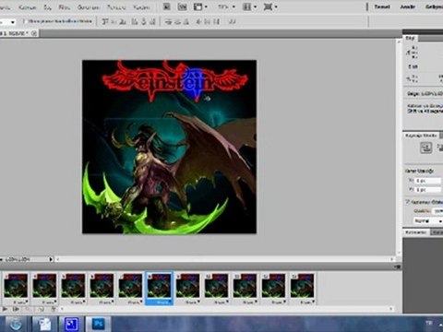
Task: Duplicate the selected animation frame
Action: pyautogui.click(x=41, y=309)
